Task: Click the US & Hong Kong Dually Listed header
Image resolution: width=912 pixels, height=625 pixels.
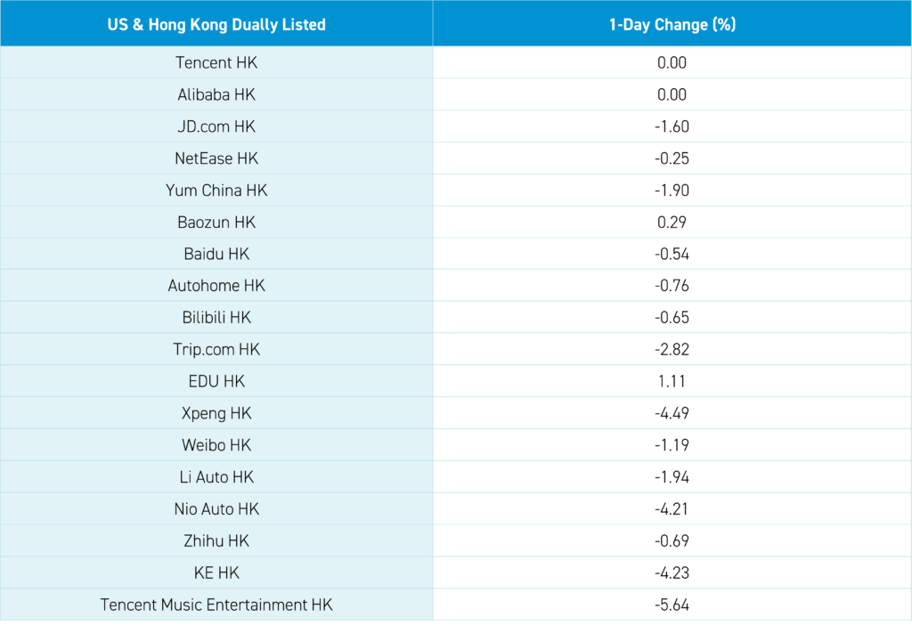Action: pyautogui.click(x=216, y=25)
